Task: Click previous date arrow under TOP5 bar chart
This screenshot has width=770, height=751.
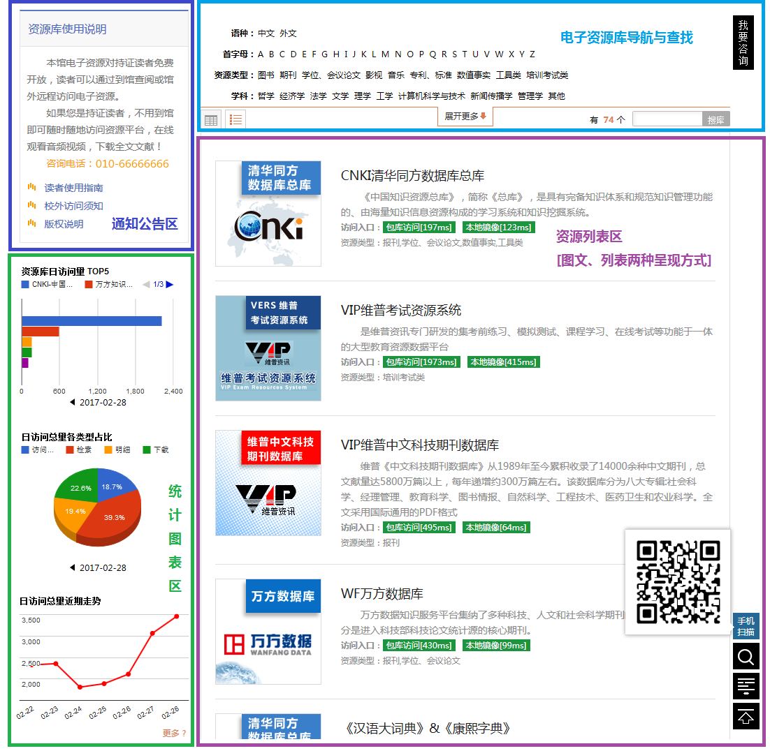Action: coord(72,403)
